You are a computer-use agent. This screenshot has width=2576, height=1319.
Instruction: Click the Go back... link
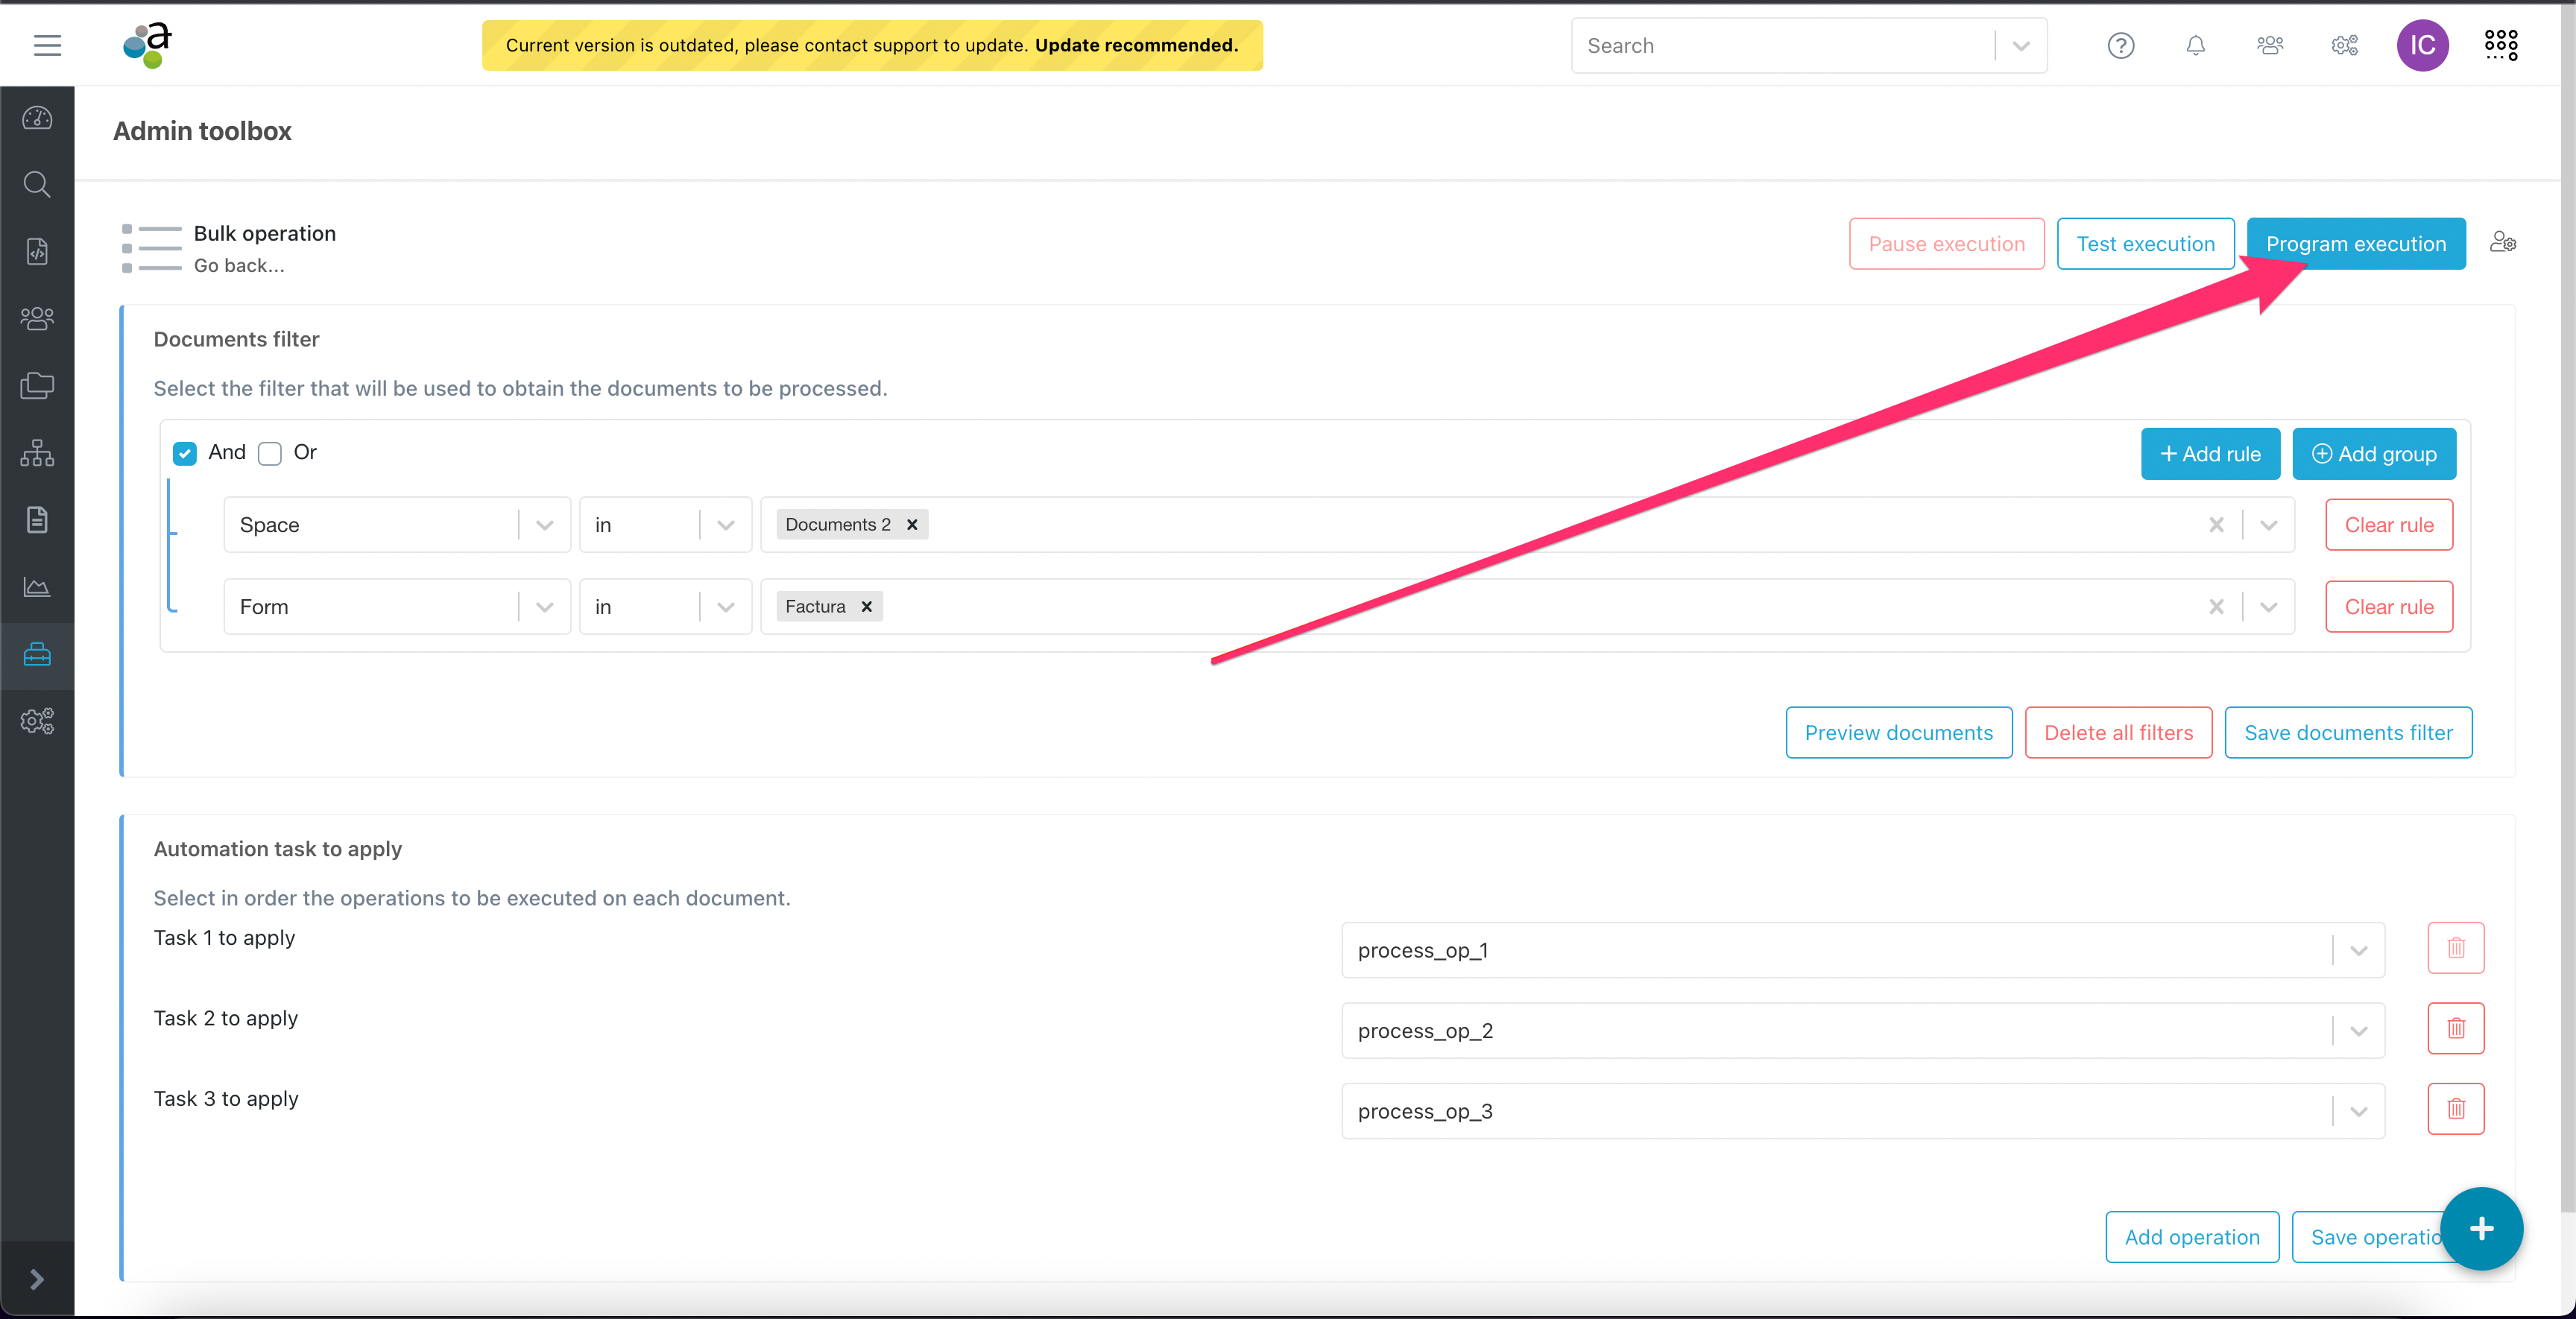point(239,265)
